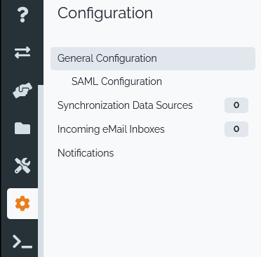The width and height of the screenshot is (261, 257).
Task: Click the word SAML in the submenu
Action: click(x=85, y=81)
